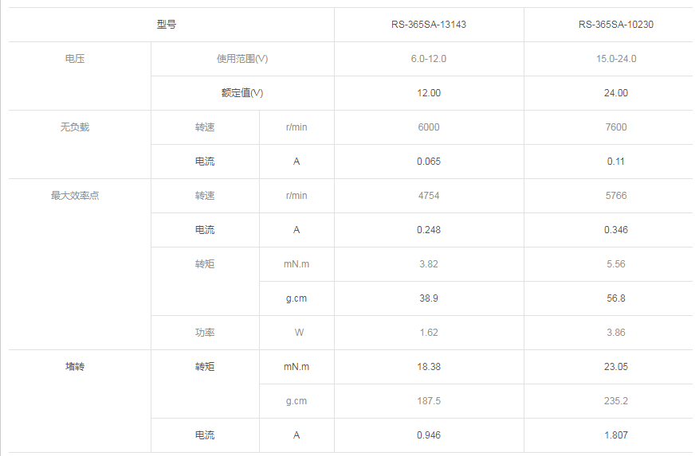Select the 3.86 power value
Screen dimensions: 699x456
616,333
